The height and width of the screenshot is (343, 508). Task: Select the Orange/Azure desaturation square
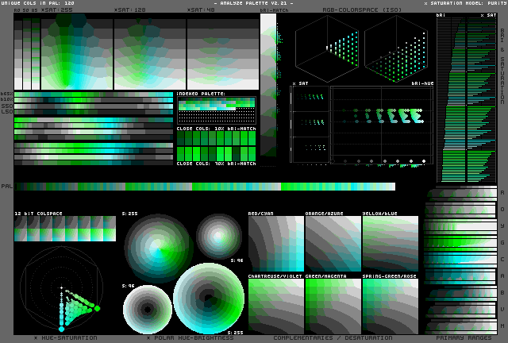coord(333,243)
